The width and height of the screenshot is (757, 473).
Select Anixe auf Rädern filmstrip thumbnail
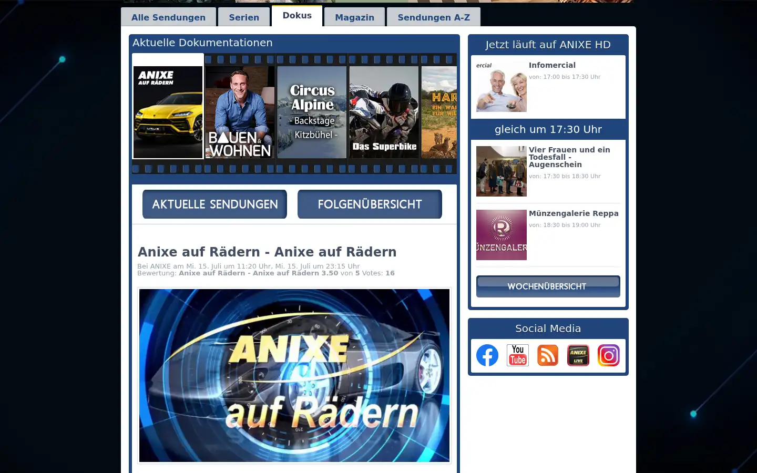pyautogui.click(x=168, y=112)
